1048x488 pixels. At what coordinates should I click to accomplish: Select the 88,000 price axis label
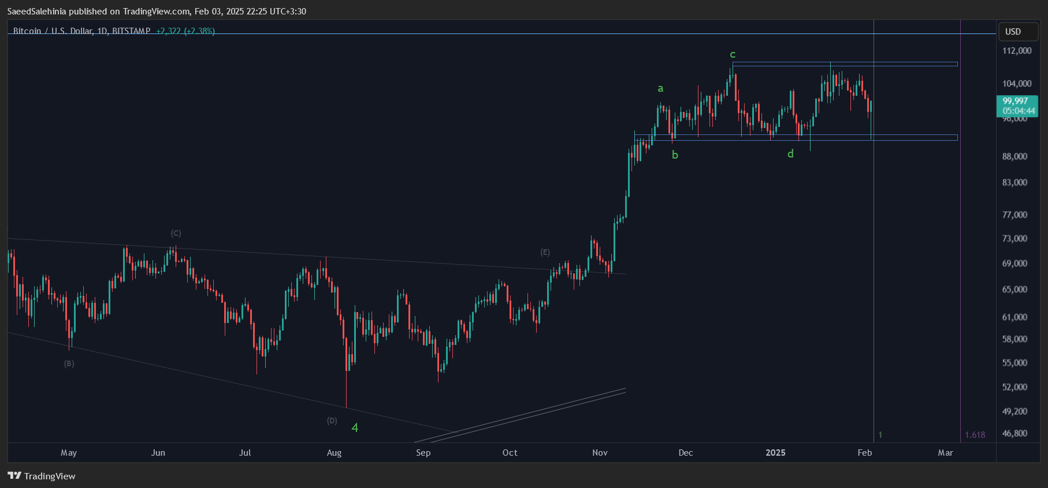pos(1014,156)
